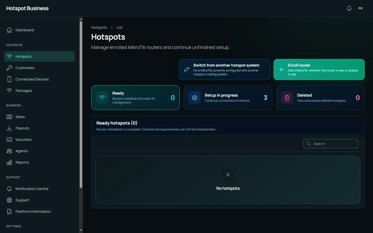Click the Agents group icon
373x233 pixels.
(9, 151)
